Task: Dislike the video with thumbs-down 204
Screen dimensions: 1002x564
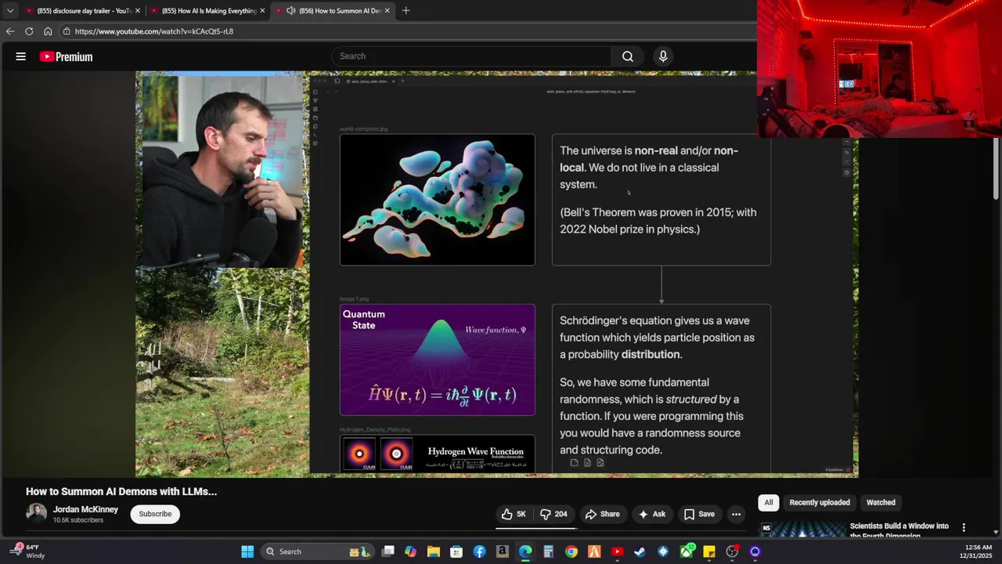Action: [x=554, y=514]
